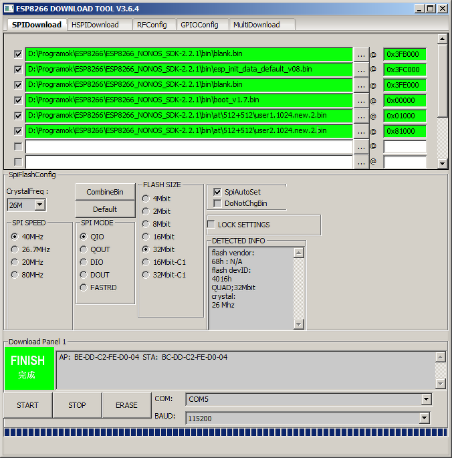Enable LOCK SETTINGS checkbox
452x458 pixels.
click(211, 225)
